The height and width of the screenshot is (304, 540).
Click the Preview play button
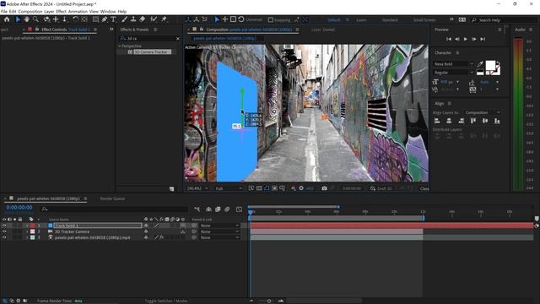pos(466,40)
